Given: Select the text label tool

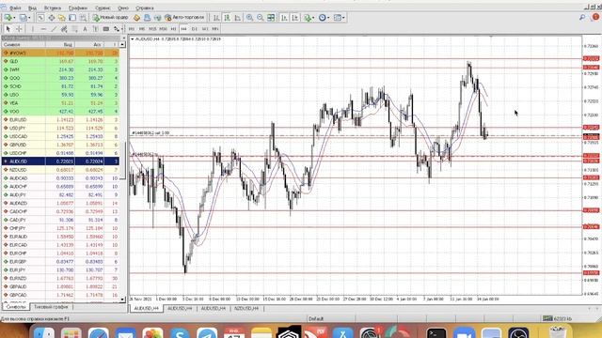Looking at the screenshot, I should pos(95,29).
